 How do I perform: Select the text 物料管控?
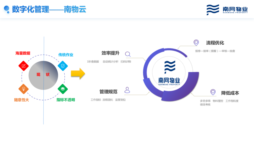pos(218,101)
